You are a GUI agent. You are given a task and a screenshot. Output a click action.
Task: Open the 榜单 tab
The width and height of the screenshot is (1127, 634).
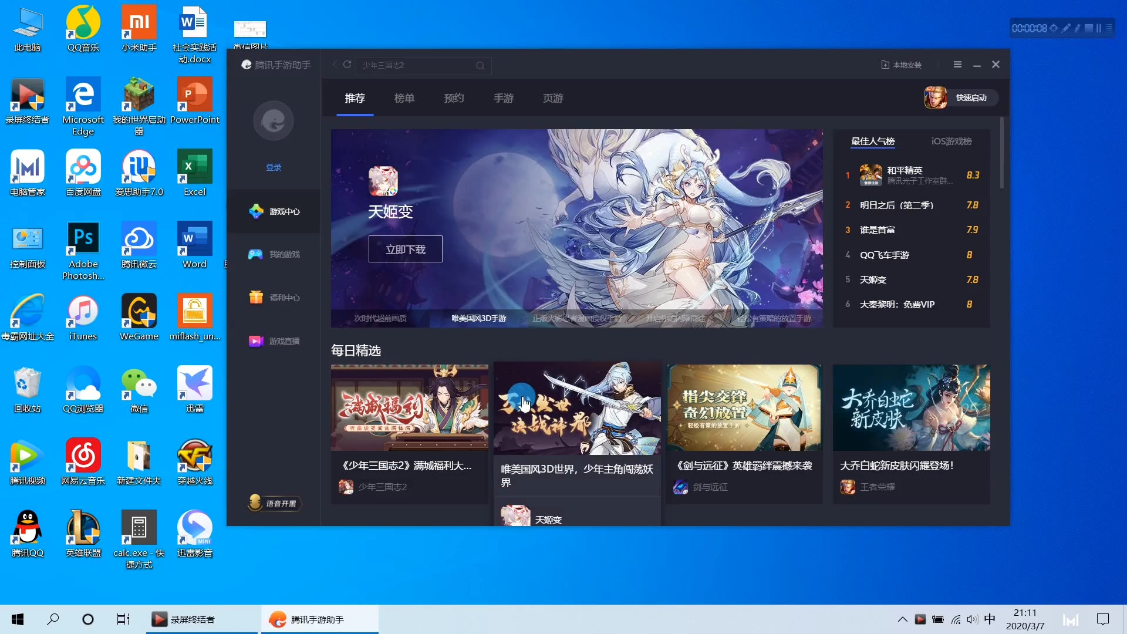click(404, 98)
